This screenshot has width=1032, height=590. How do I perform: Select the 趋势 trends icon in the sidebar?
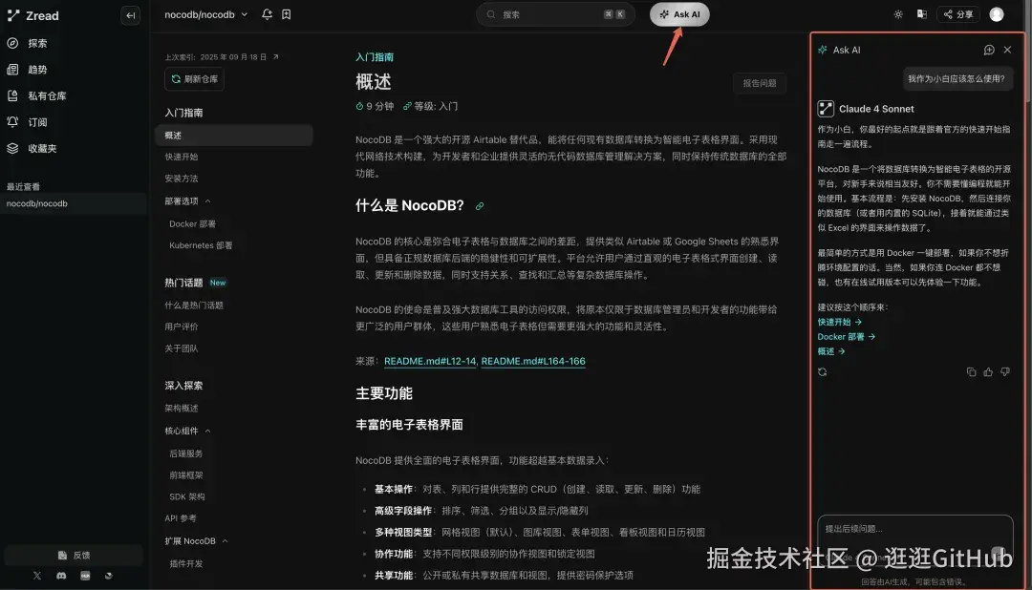(x=13, y=69)
